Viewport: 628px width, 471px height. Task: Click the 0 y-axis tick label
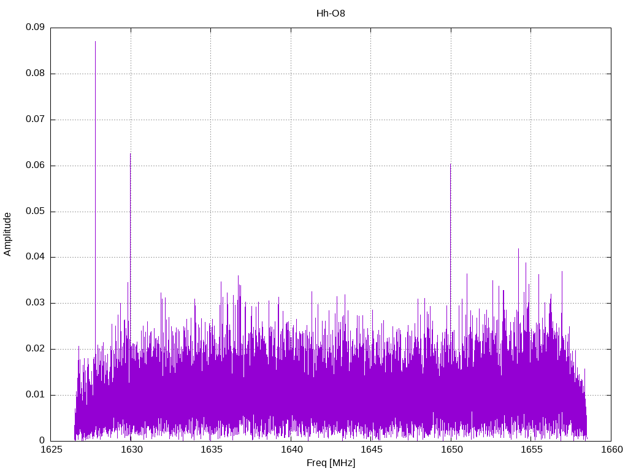pos(42,440)
